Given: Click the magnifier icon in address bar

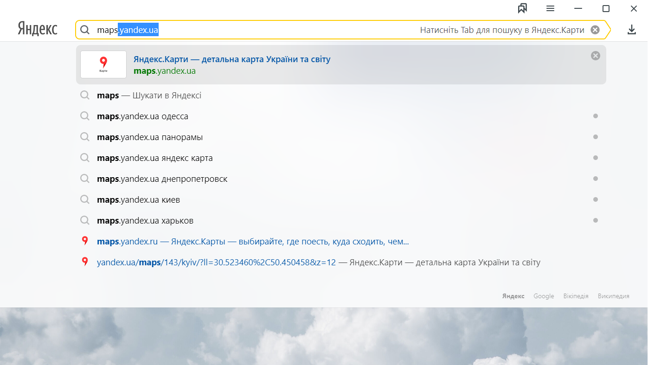Looking at the screenshot, I should (85, 30).
